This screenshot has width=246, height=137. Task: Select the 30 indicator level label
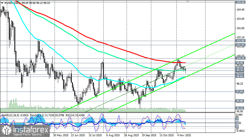pyautogui.click(x=237, y=126)
